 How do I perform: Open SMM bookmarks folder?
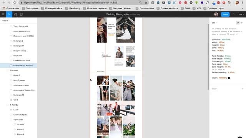185,8
